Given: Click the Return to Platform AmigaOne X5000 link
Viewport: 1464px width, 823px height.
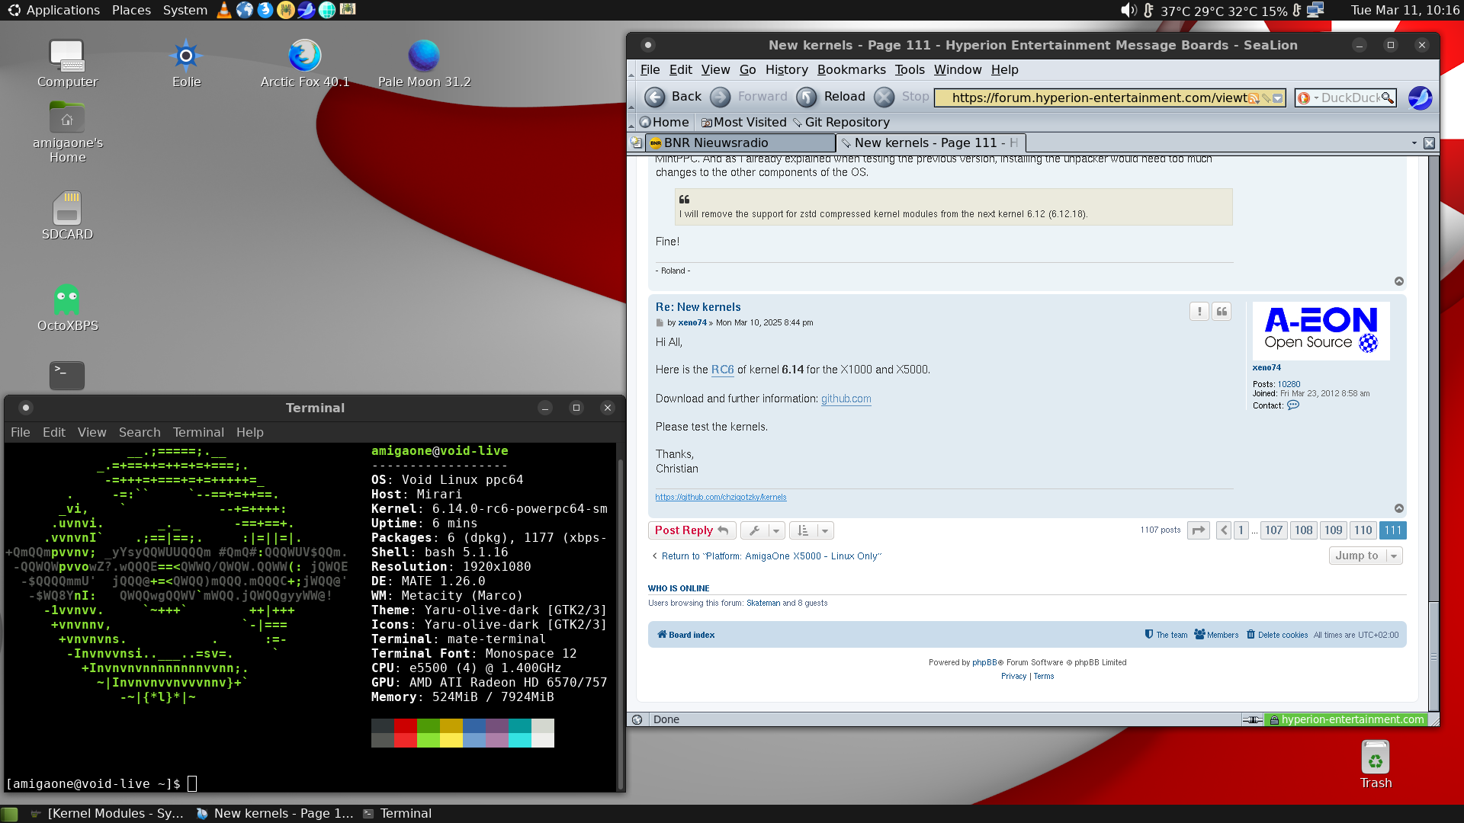Looking at the screenshot, I should [x=766, y=556].
